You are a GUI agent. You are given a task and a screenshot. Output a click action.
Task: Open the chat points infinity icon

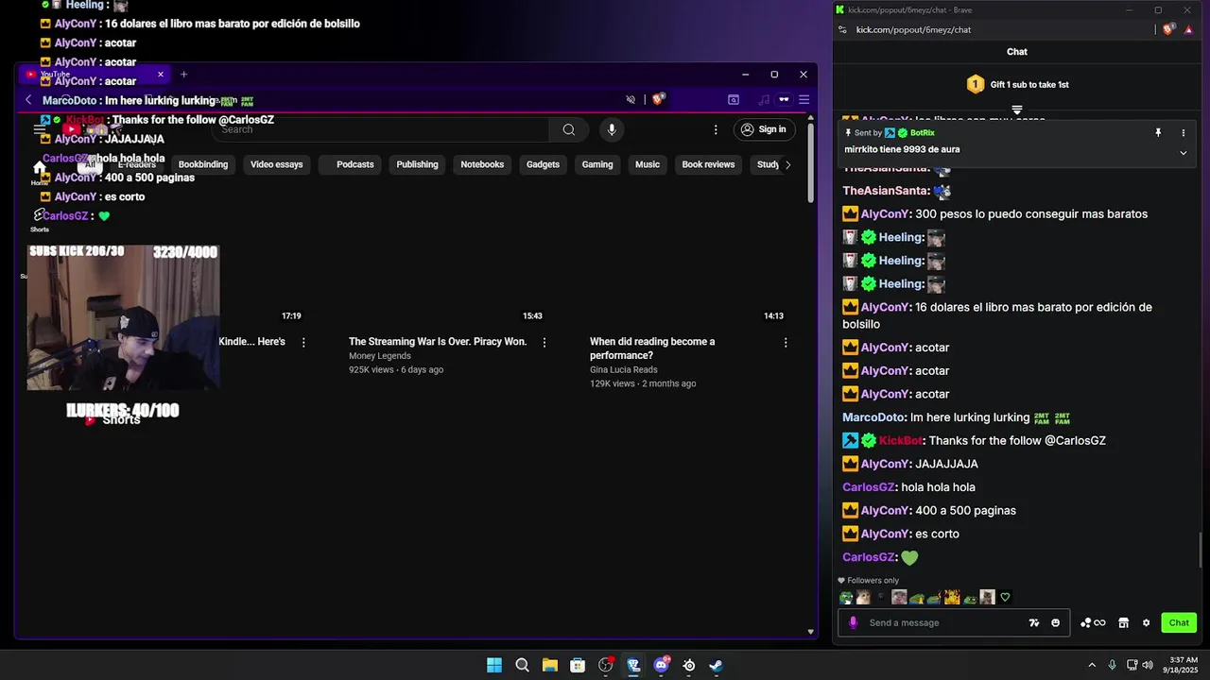coord(1093,622)
